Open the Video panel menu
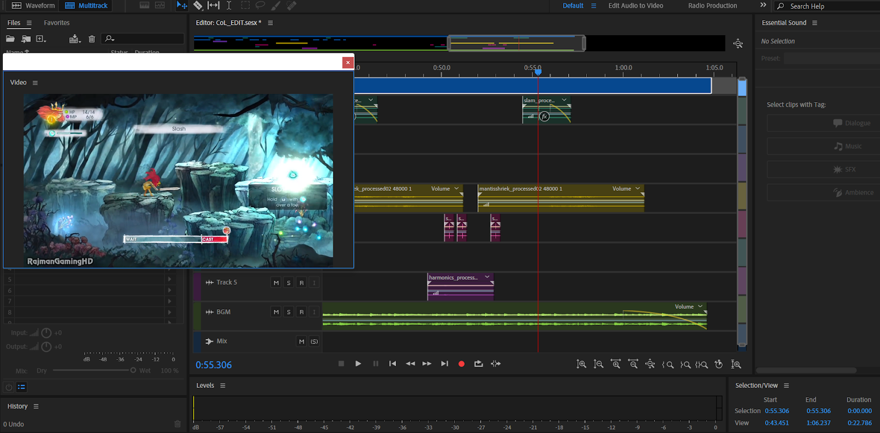880x433 pixels. click(35, 83)
